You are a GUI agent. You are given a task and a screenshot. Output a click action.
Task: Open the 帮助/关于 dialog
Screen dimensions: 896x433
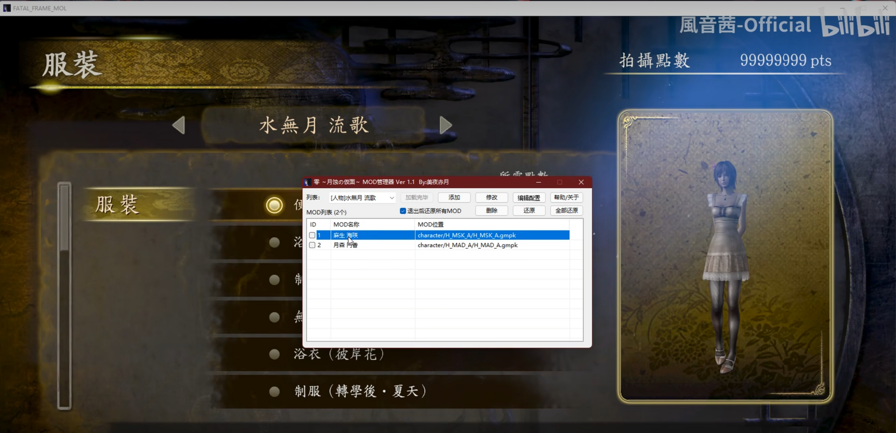pos(567,198)
